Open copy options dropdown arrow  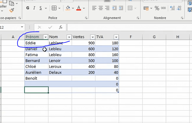click(x=17, y=3)
